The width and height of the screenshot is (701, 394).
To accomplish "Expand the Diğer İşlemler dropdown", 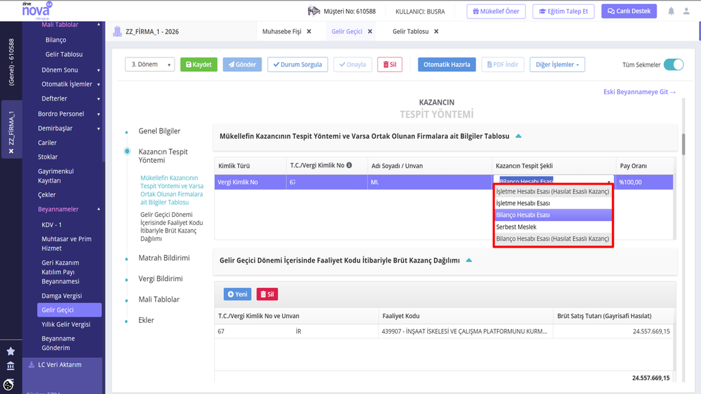I will click(557, 64).
